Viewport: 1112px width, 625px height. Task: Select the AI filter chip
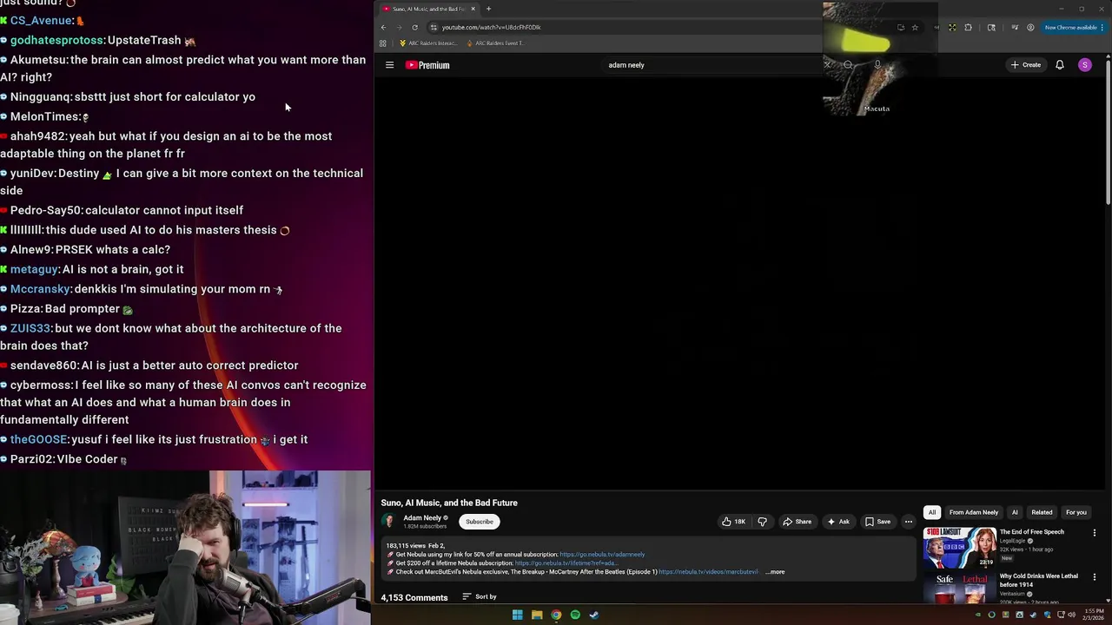(x=1014, y=512)
